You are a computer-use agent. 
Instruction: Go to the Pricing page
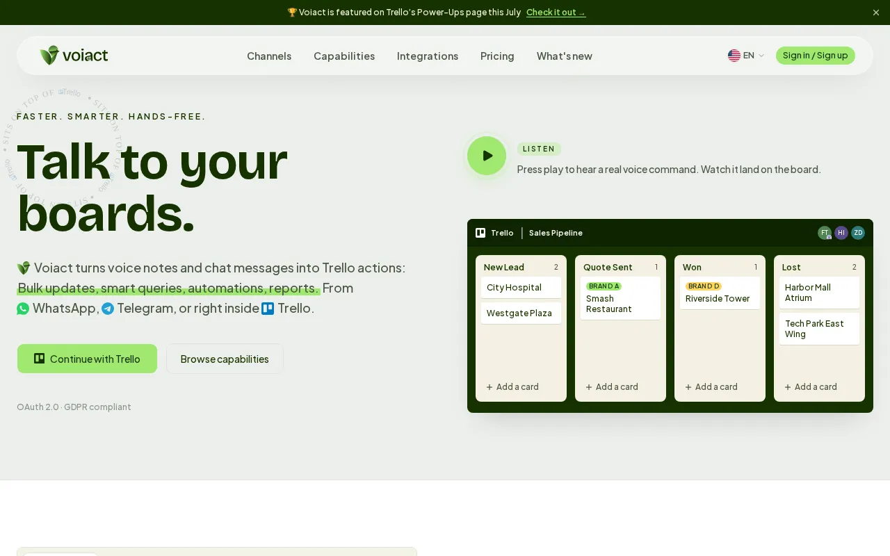pos(497,56)
